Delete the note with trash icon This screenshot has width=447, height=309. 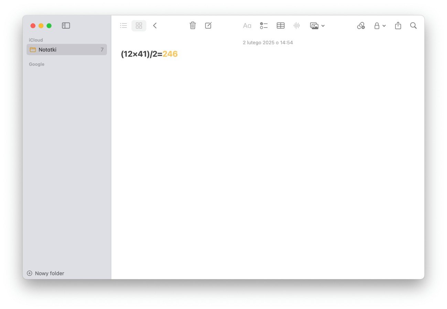[x=193, y=25]
